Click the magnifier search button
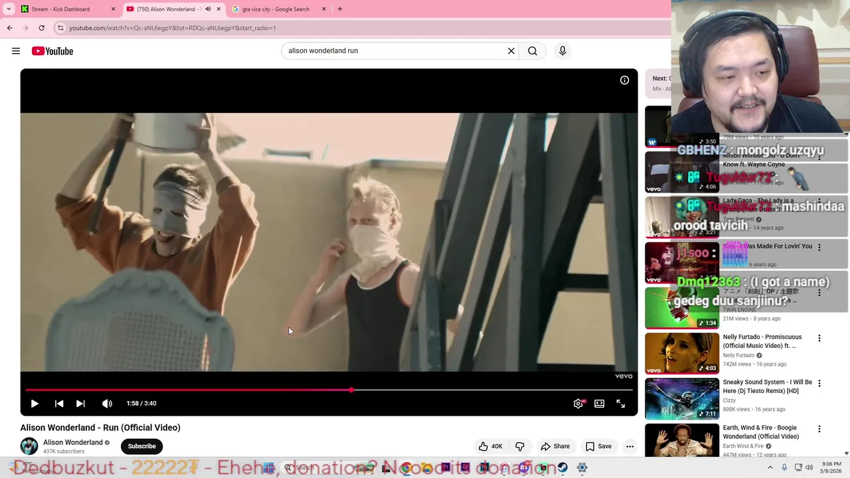 (533, 51)
